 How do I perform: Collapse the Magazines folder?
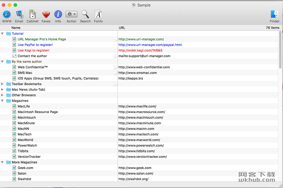(x=2, y=101)
